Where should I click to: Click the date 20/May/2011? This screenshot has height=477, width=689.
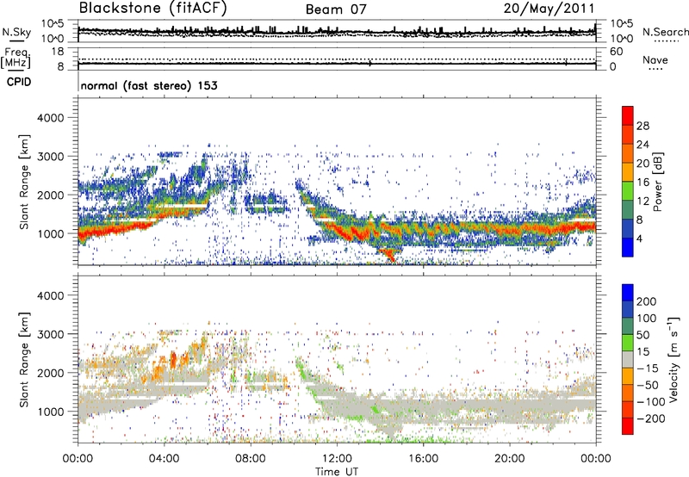tap(549, 9)
